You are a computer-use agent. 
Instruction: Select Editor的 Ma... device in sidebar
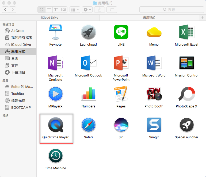click(x=18, y=87)
